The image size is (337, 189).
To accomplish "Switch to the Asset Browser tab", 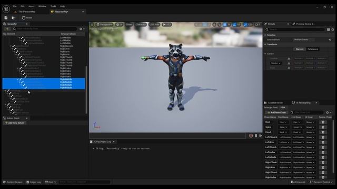I will [x=274, y=103].
